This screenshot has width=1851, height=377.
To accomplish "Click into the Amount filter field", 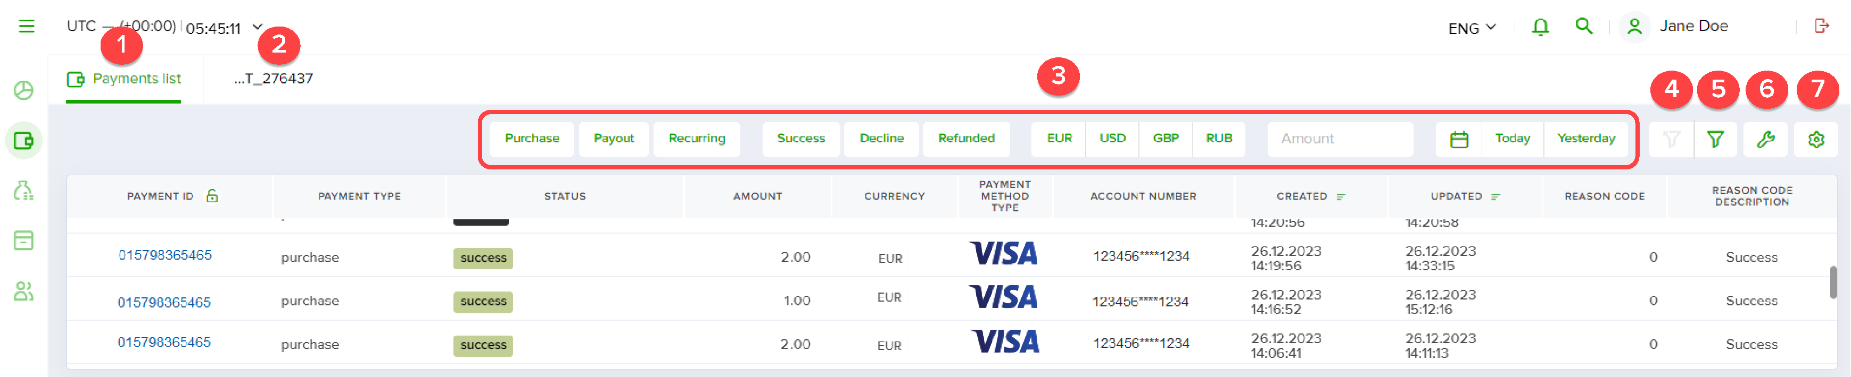I will (x=1340, y=139).
